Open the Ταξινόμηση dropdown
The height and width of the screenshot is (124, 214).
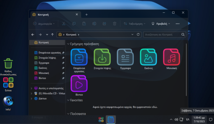pos(135,24)
